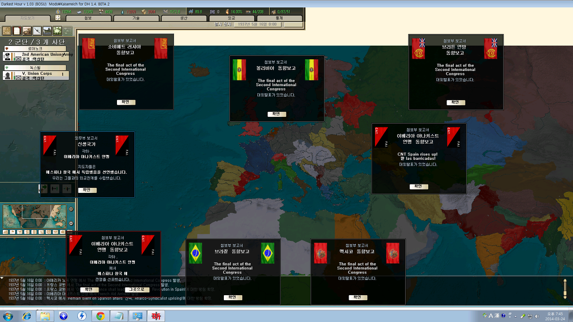
Task: Select the green explosion combat icon
Action: pyautogui.click(x=58, y=31)
